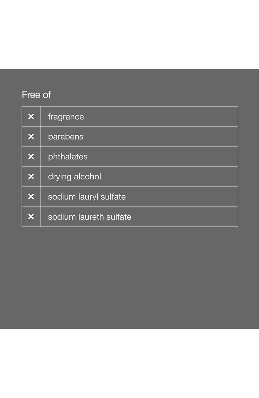Click the X icon beside drying alcohol
Screen dimensions: 259x398
[x=31, y=176]
